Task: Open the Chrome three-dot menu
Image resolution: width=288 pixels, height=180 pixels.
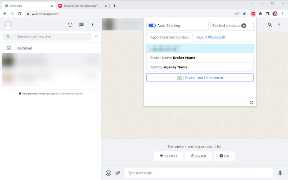Action: (x=282, y=14)
